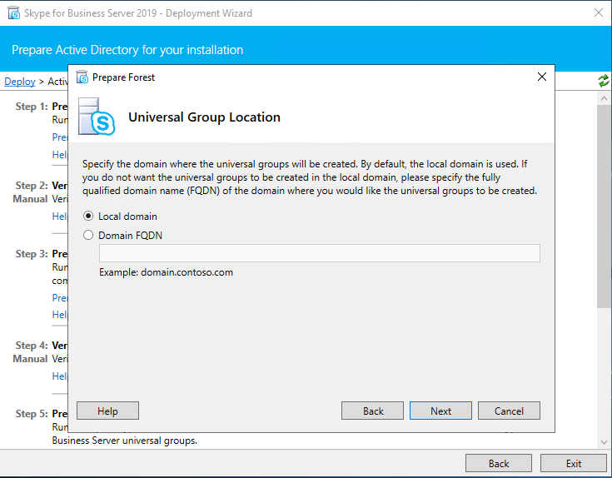612x478 pixels.
Task: Focus the Domain FQDN text field
Action: click(x=319, y=254)
